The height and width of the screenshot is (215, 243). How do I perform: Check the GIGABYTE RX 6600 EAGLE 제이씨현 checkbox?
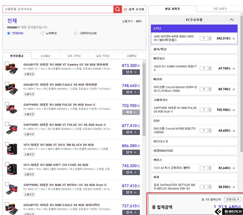coord(7,84)
